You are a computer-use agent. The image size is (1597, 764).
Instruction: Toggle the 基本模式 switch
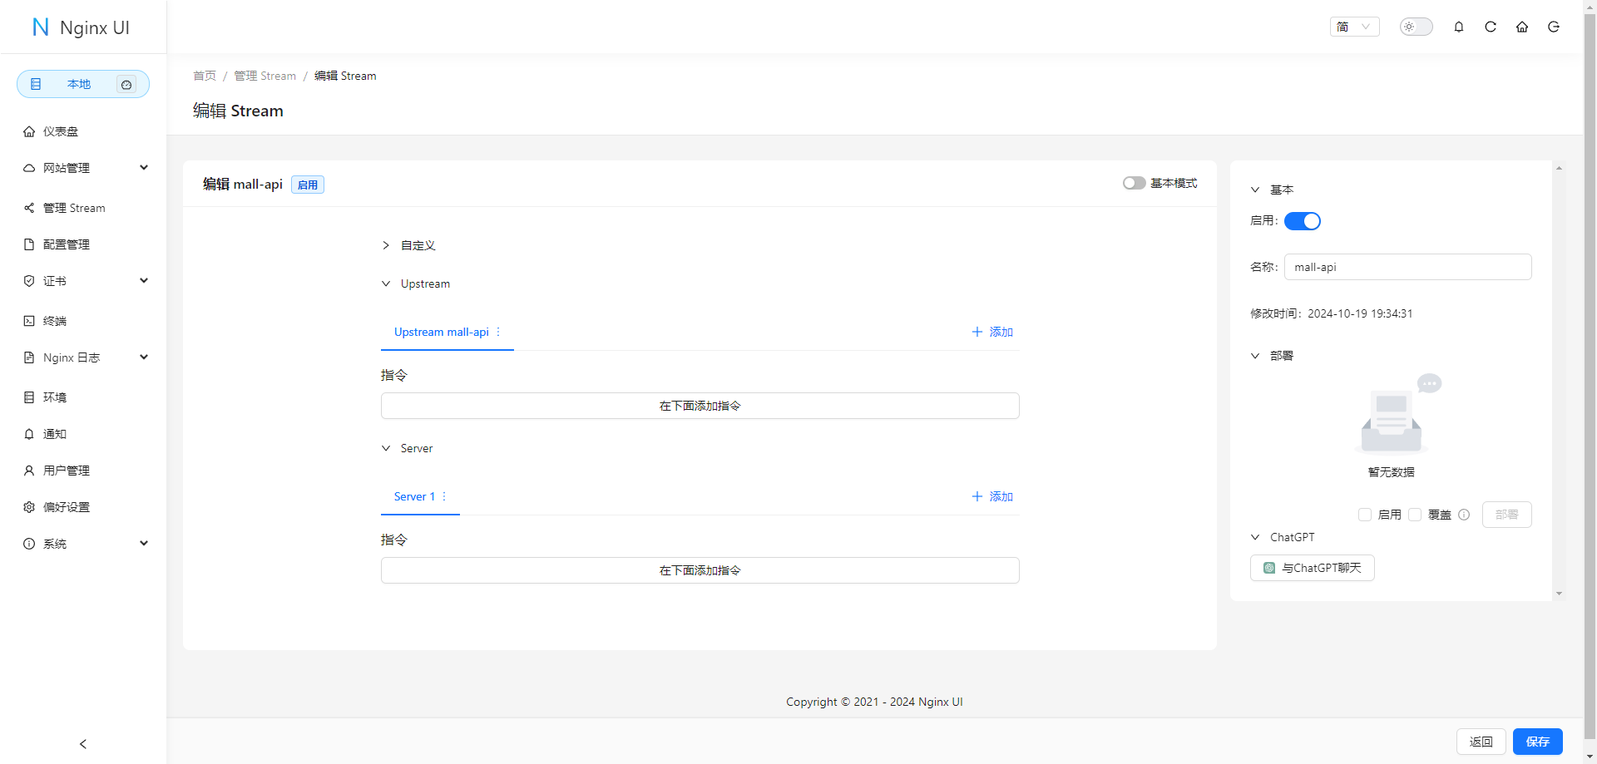click(x=1134, y=183)
